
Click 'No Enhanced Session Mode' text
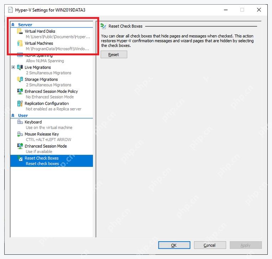pos(50,97)
